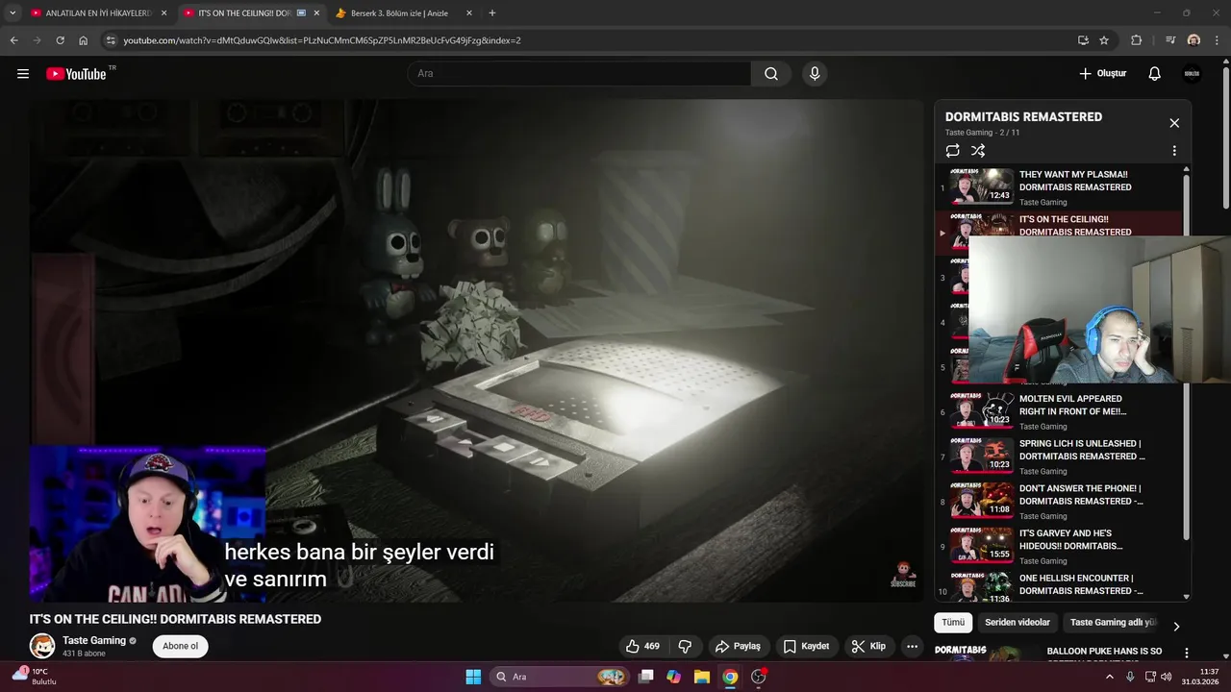Select the Tümü filter chip
Viewport: 1231px width, 692px height.
pos(953,623)
